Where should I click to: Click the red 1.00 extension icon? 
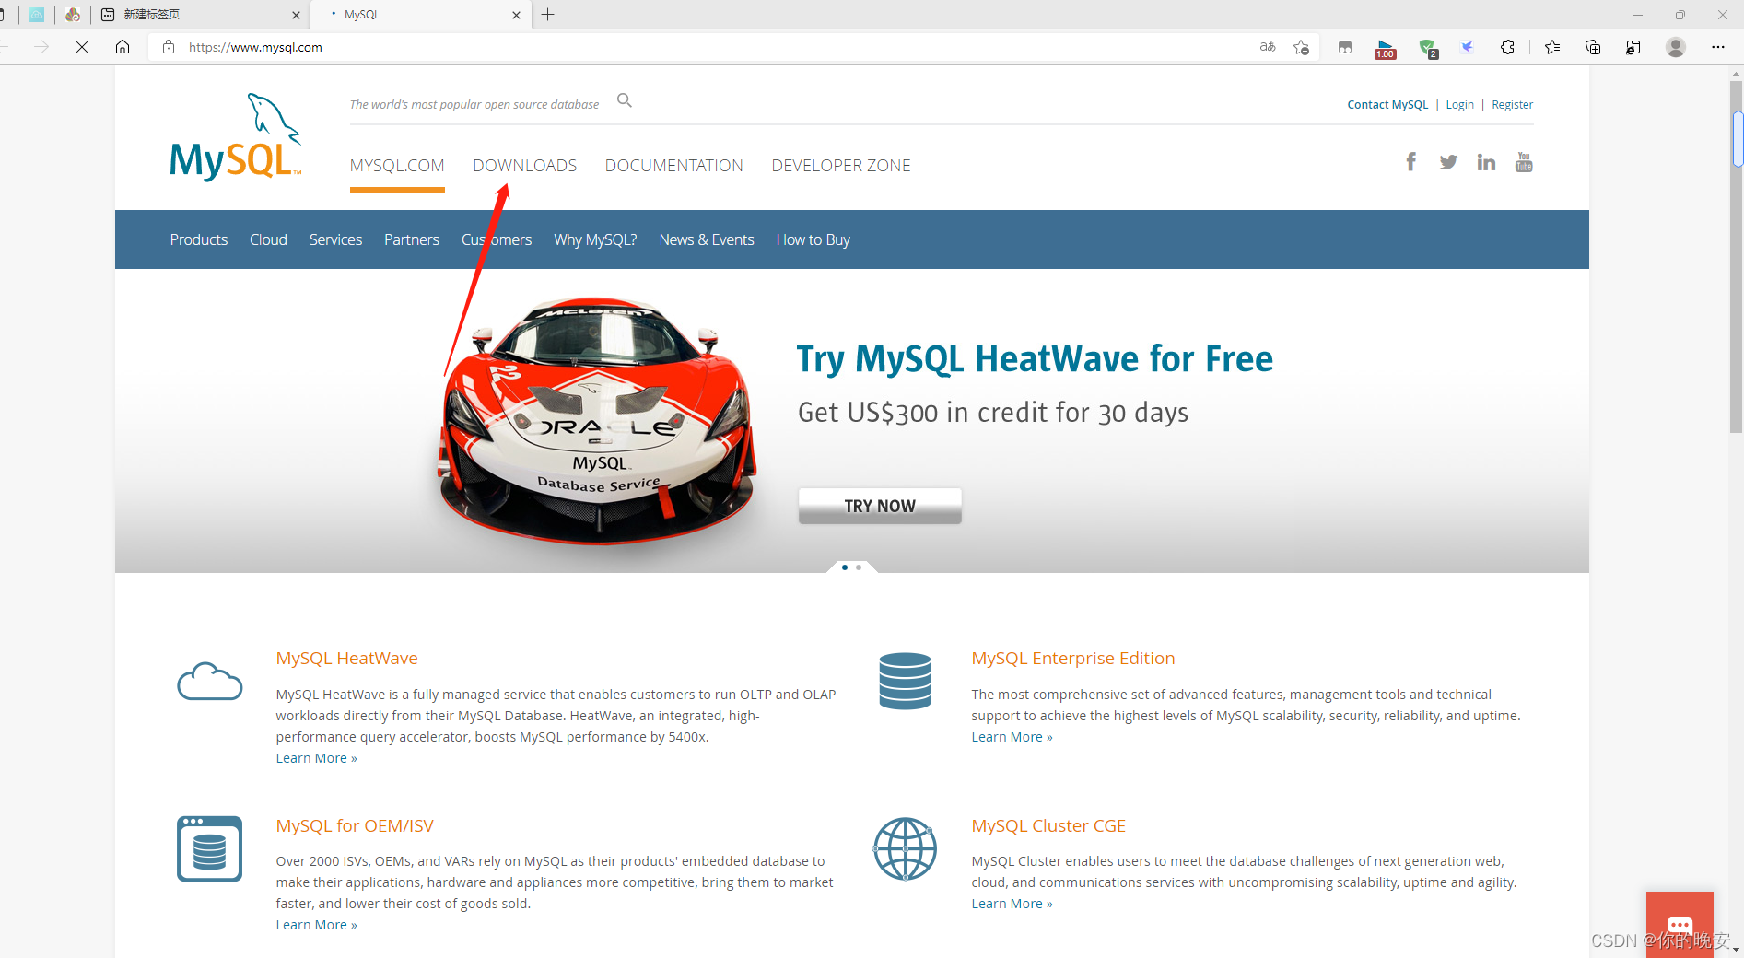(x=1386, y=49)
